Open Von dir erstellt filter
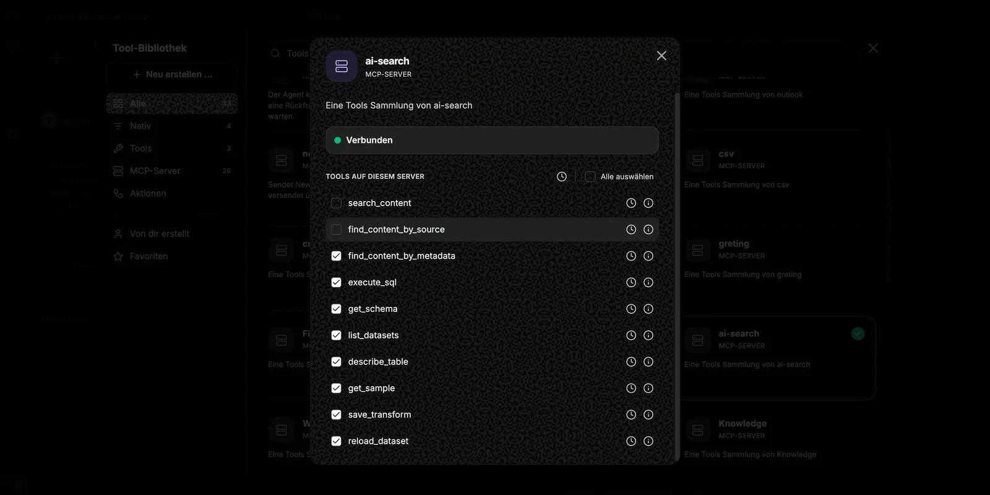This screenshot has height=495, width=990. click(x=172, y=234)
